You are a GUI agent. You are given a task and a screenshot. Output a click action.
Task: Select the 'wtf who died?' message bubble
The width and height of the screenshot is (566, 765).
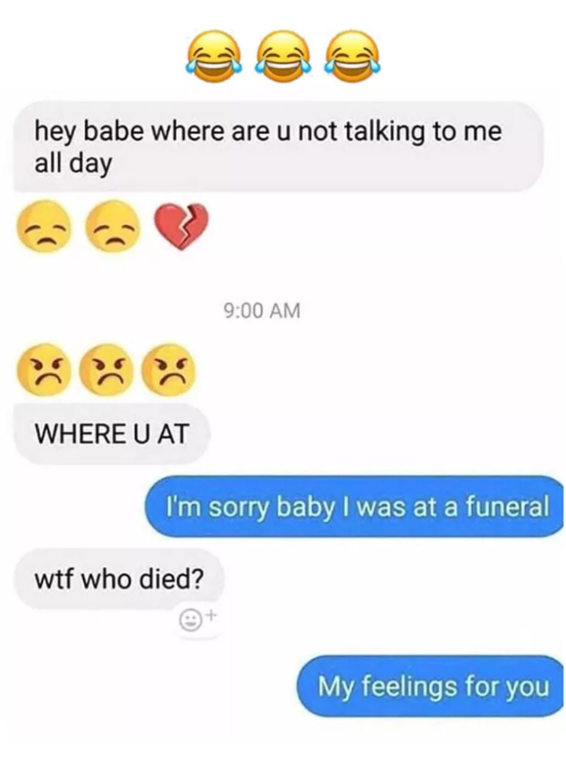pyautogui.click(x=118, y=579)
